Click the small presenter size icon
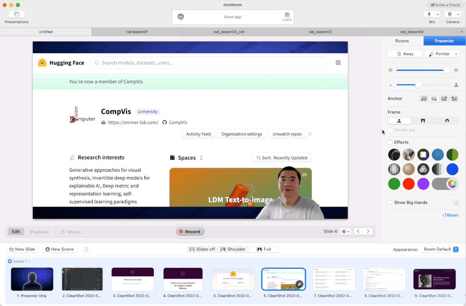 tap(390, 85)
